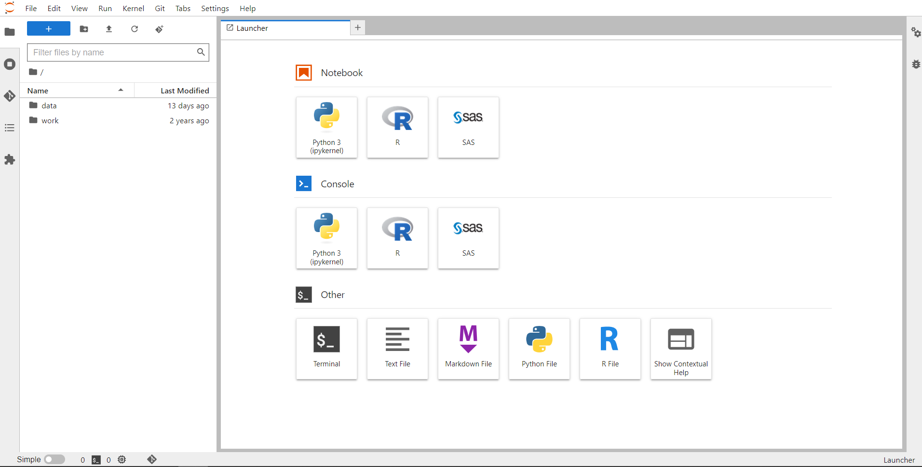Click the Git status bar icon
The width and height of the screenshot is (922, 467).
(152, 459)
